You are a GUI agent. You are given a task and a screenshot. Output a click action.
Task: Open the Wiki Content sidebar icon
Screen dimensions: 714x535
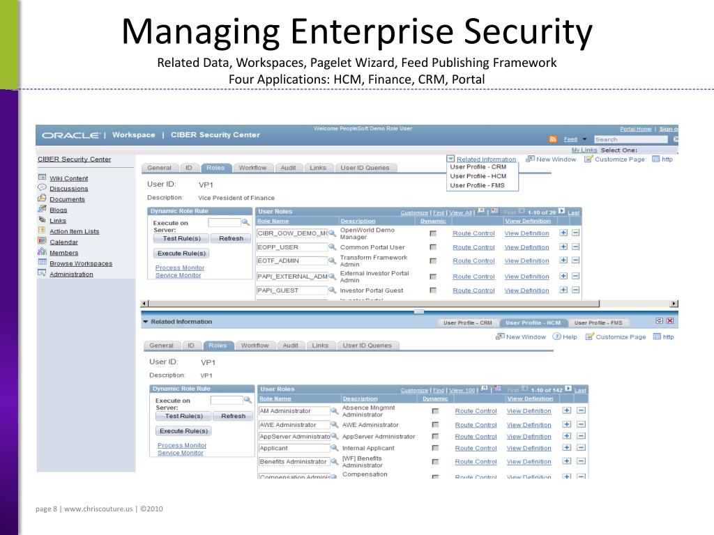tap(42, 178)
